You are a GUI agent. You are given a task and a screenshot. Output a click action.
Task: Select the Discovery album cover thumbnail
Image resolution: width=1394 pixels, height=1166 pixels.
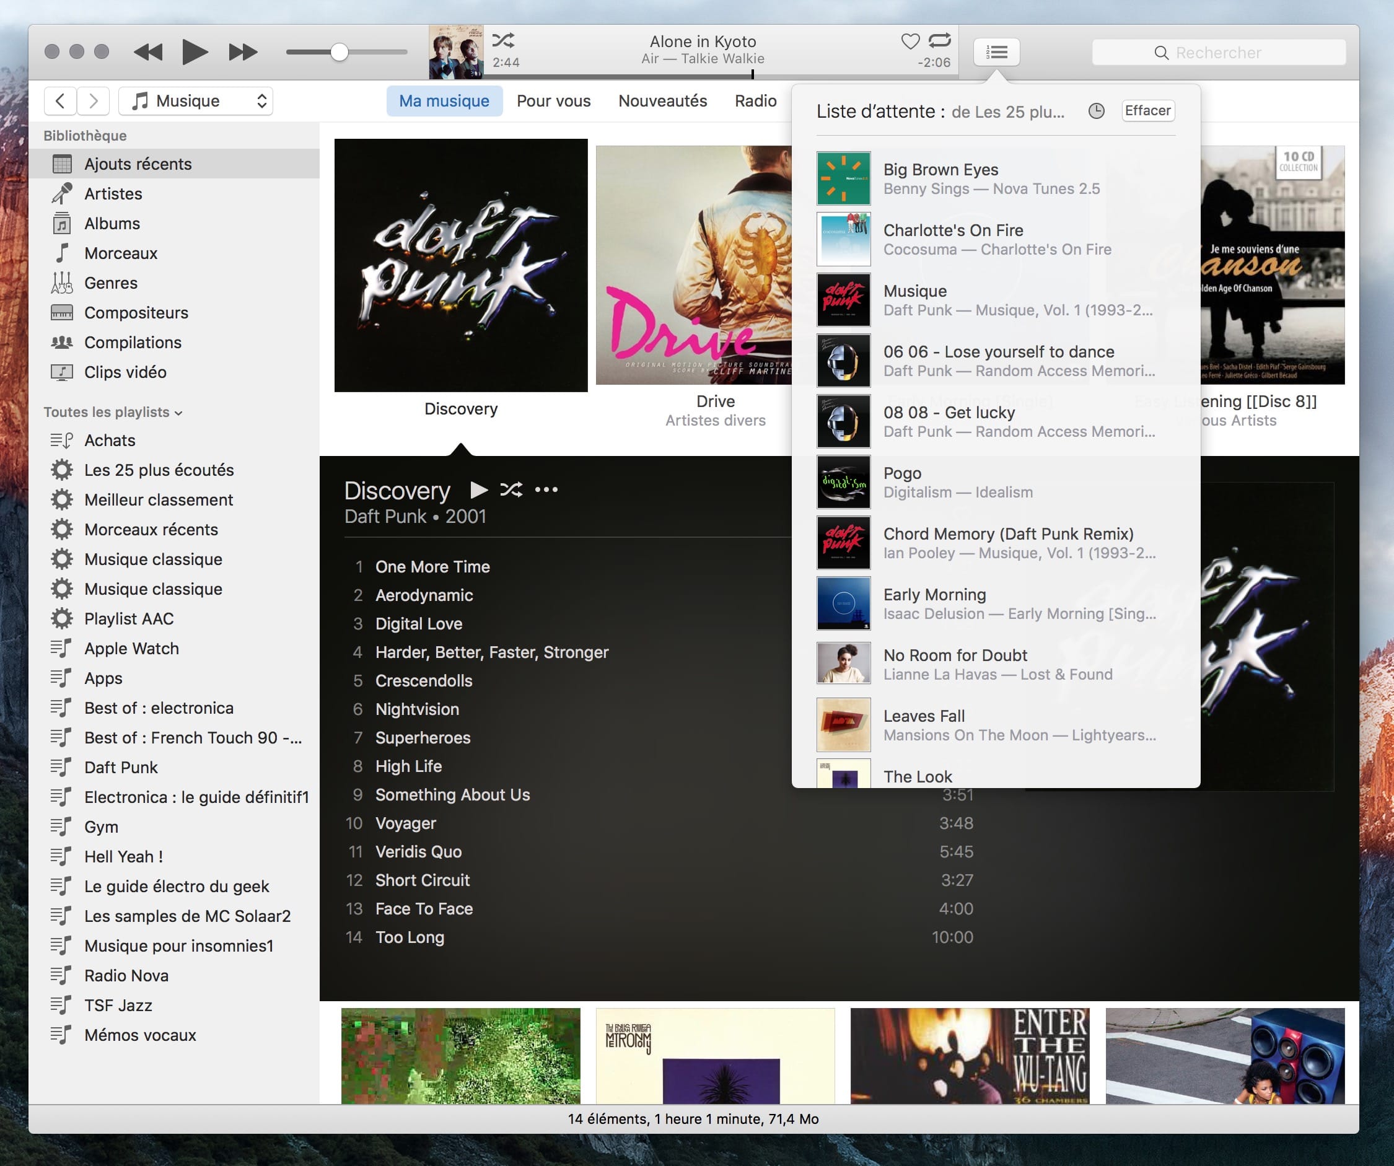click(x=461, y=265)
